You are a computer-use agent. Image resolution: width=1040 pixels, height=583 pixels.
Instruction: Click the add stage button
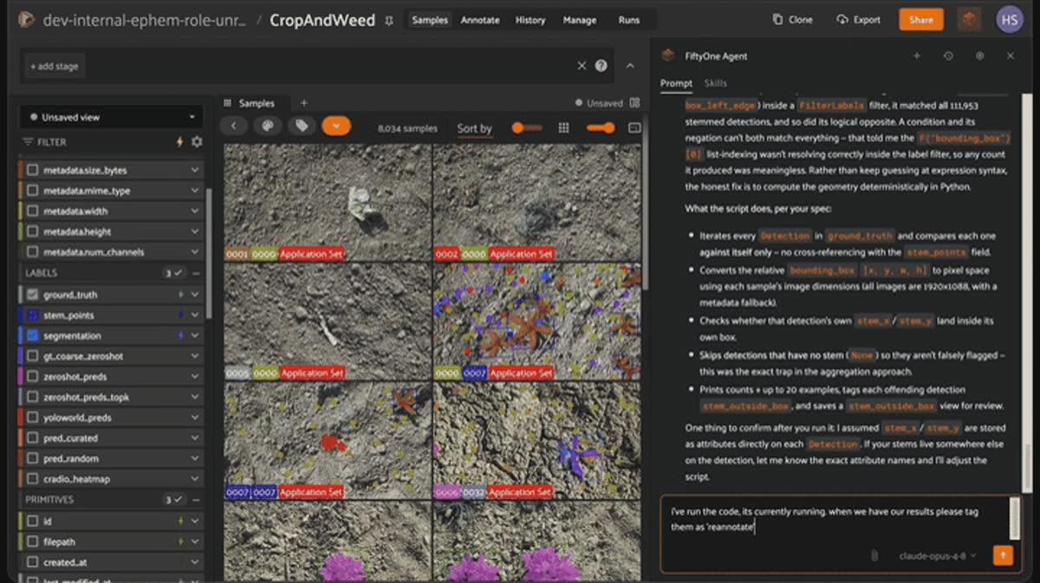coord(55,67)
